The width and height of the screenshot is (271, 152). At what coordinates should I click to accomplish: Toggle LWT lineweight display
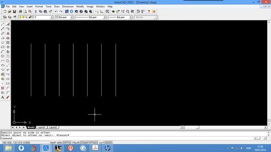click(102, 143)
